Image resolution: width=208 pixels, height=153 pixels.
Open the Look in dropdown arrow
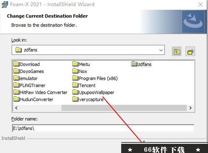pos(161,50)
